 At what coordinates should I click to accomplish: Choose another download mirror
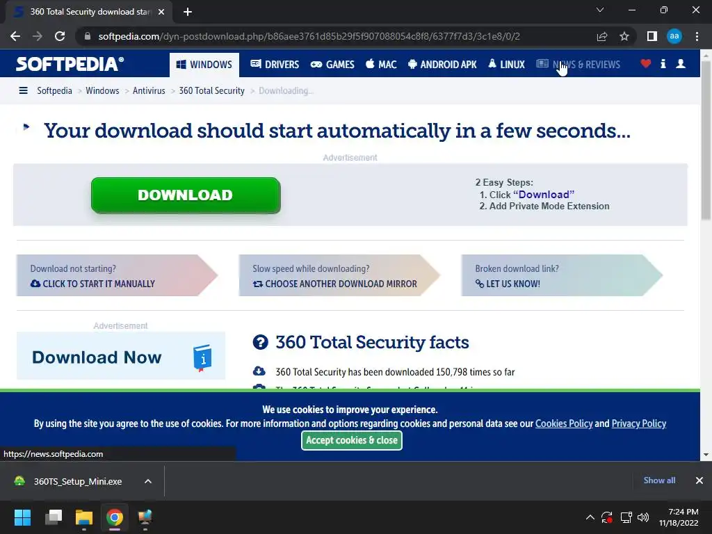[x=339, y=275]
